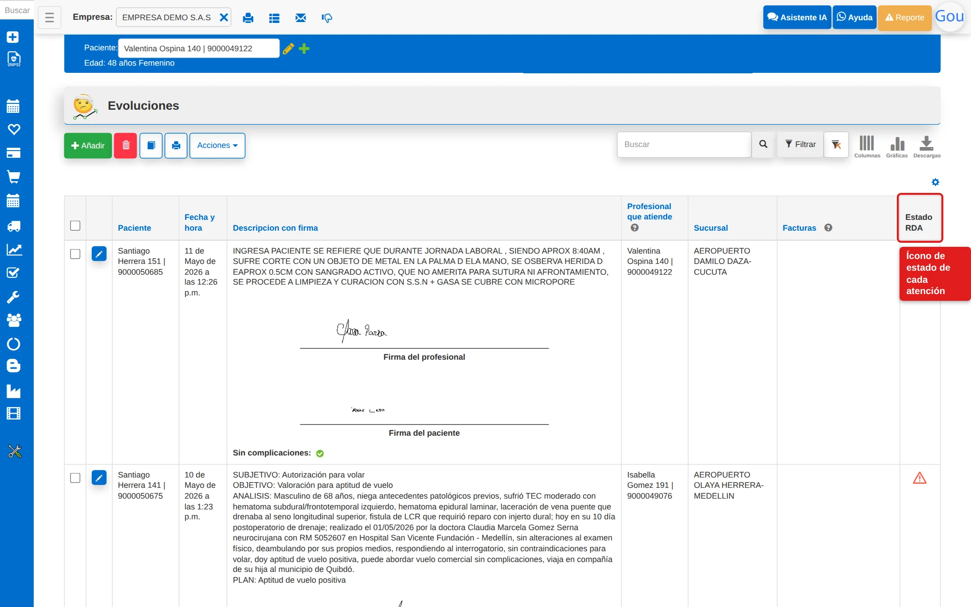This screenshot has height=607, width=971.
Task: Click the orange Reporte button
Action: (904, 18)
